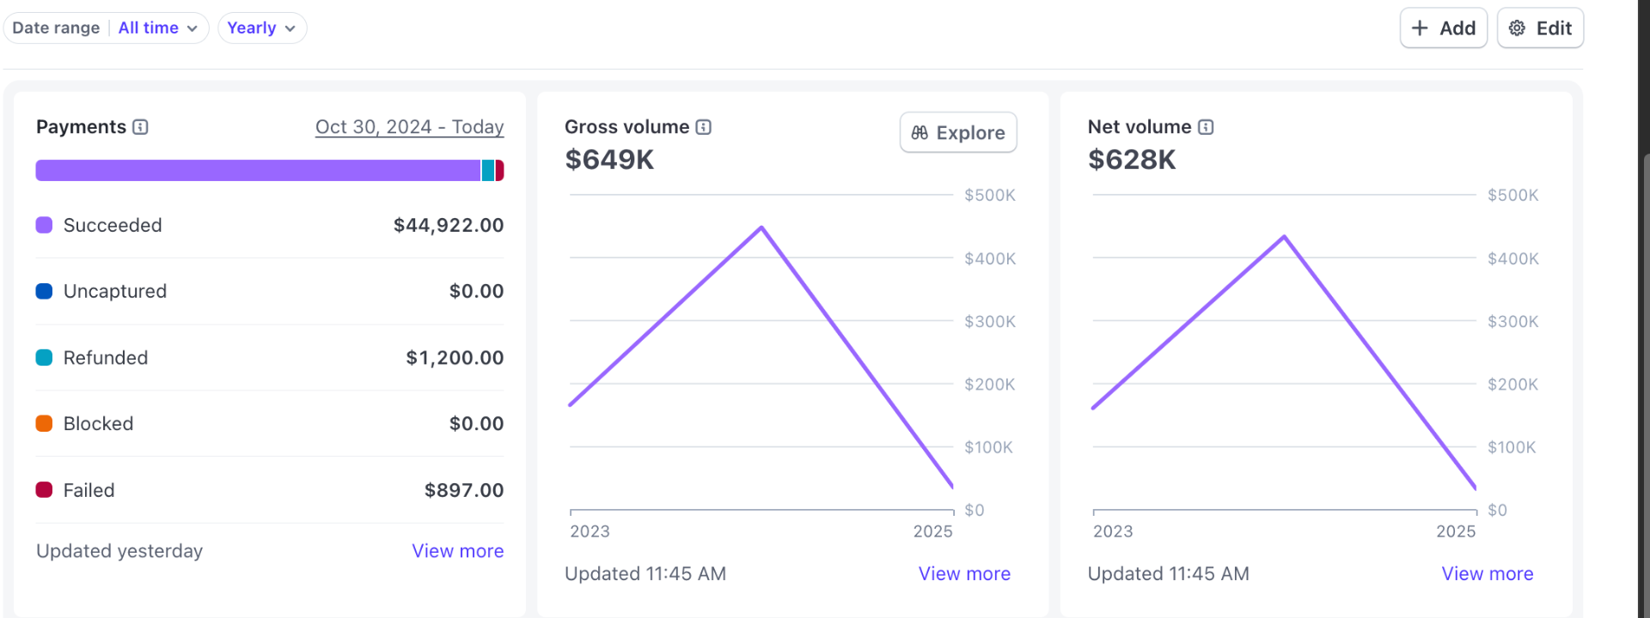The image size is (1650, 618).
Task: Click the info icon next to Net volume
Action: [1207, 126]
